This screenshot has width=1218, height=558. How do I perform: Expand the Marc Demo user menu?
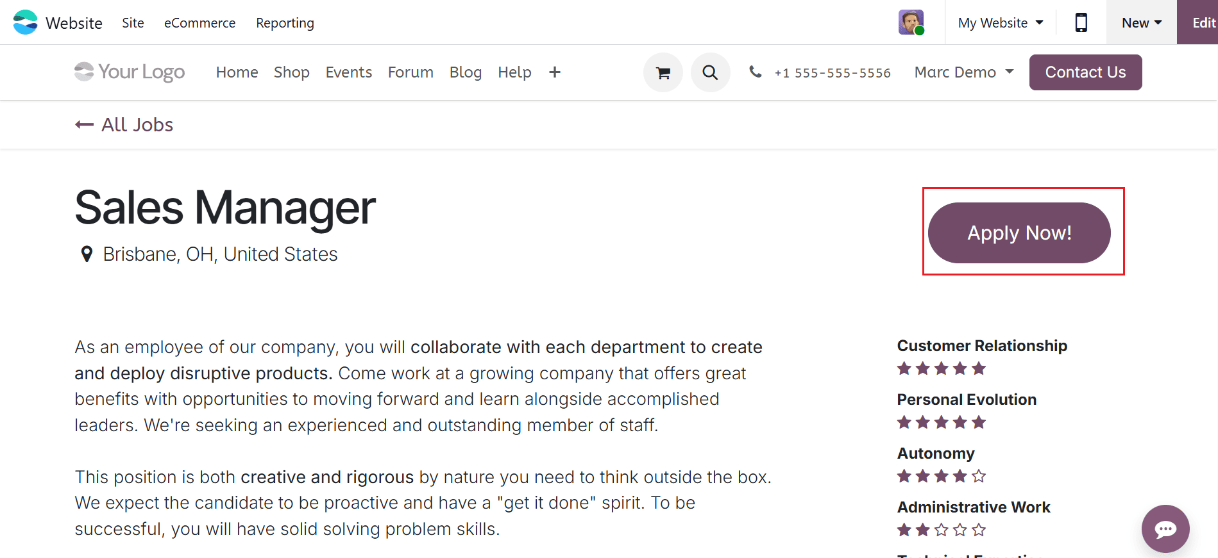coord(963,72)
